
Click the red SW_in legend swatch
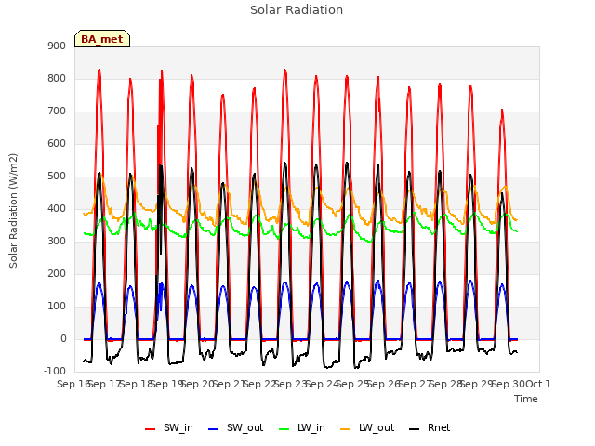[x=151, y=429]
